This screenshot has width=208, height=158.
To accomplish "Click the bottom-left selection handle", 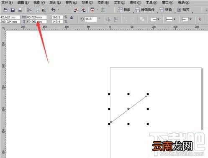I will coord(109,124).
